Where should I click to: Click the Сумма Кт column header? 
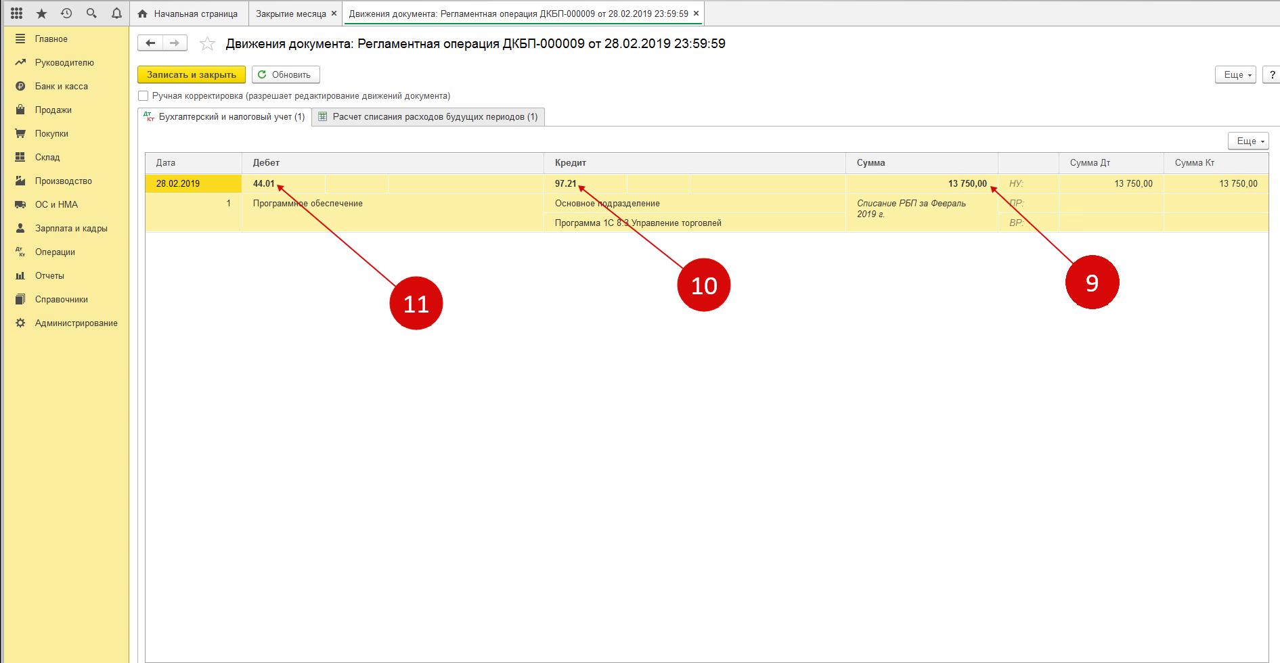(x=1216, y=162)
